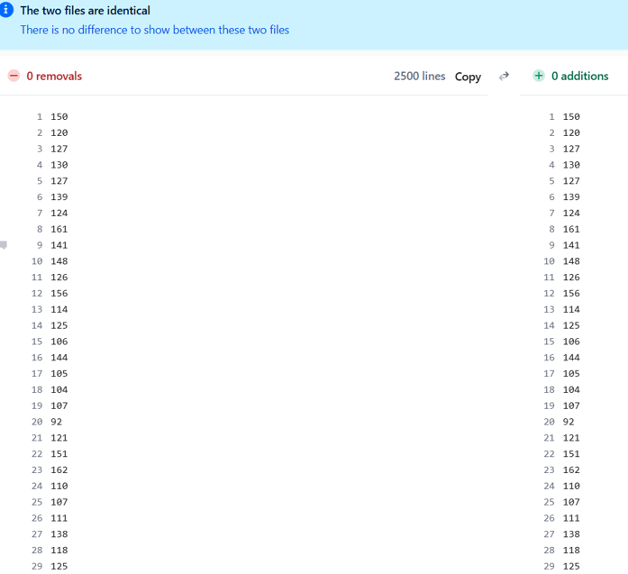Viewport: 628px width, 574px height.
Task: Click the 'There is no difference to show' message
Action: [x=154, y=30]
